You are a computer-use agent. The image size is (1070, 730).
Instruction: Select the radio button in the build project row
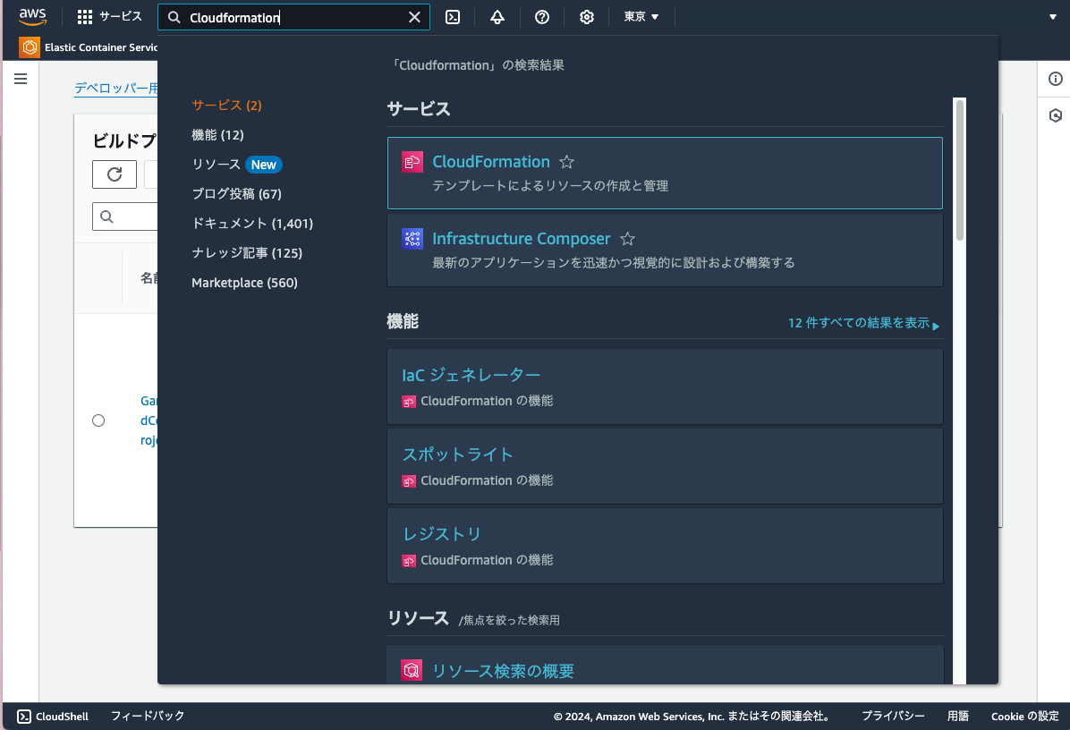(x=98, y=421)
